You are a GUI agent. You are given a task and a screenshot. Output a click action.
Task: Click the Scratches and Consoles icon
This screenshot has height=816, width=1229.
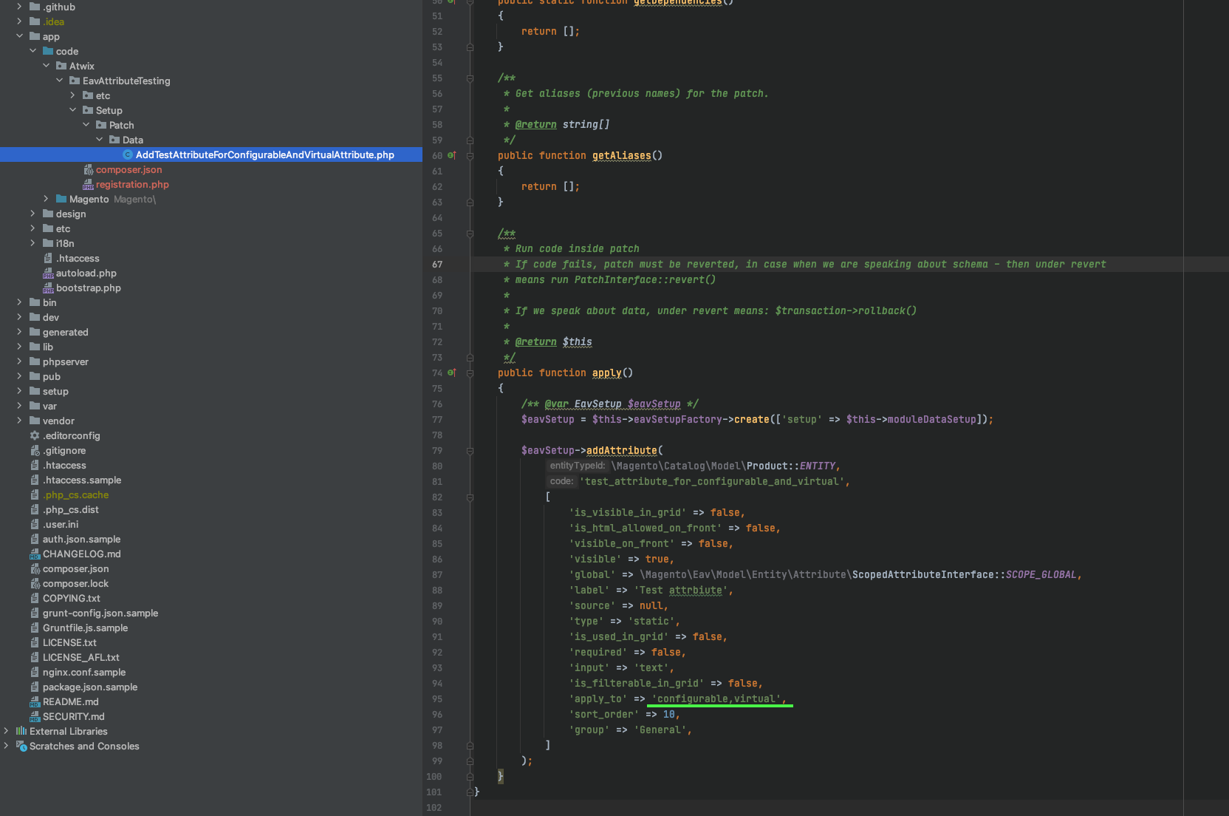[x=21, y=746]
